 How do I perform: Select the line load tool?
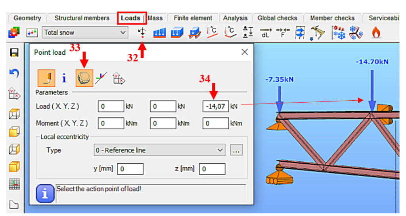tap(159, 33)
